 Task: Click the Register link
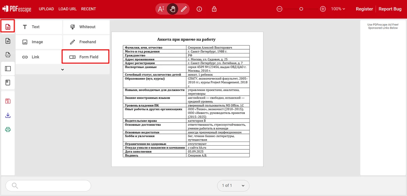click(x=364, y=9)
